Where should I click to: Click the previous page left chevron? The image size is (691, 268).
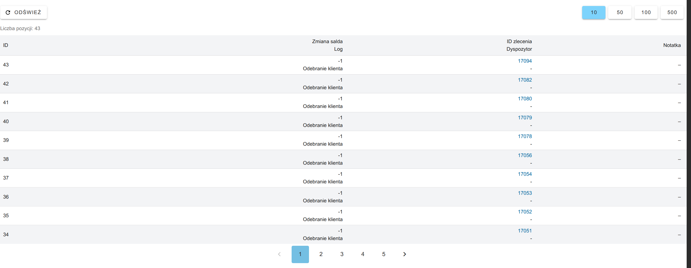point(279,254)
